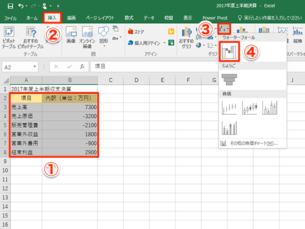This screenshot has width=305, height=229.
Task: Open the Touch/Mouse mode dropdown arrow
Action: tap(51, 6)
